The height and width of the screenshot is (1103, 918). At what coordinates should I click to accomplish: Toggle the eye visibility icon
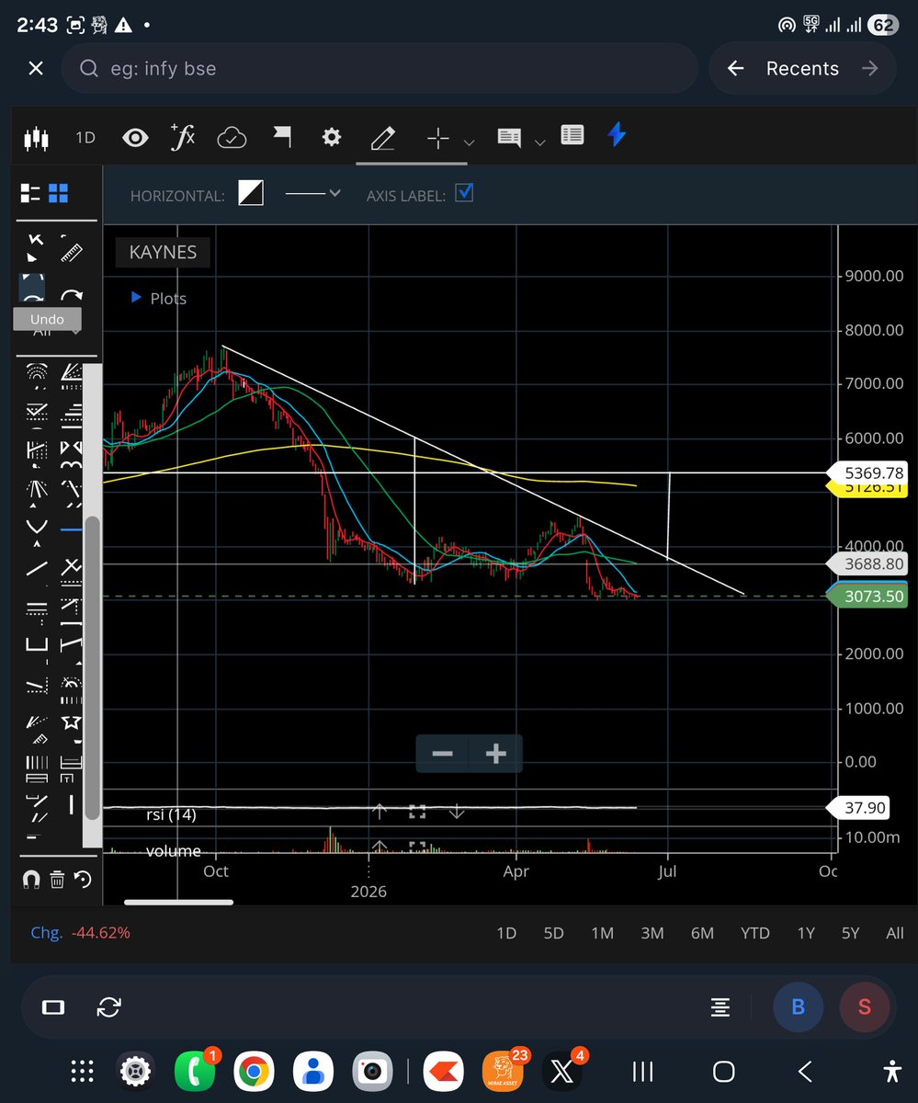pos(136,138)
